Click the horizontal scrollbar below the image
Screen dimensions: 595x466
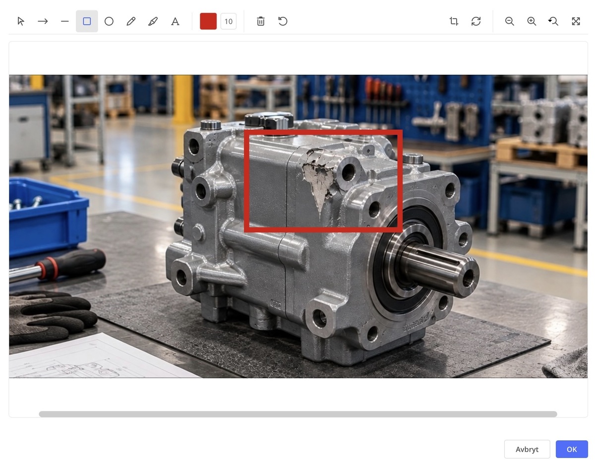[298, 414]
